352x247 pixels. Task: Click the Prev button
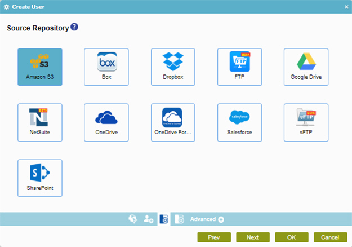pyautogui.click(x=214, y=237)
